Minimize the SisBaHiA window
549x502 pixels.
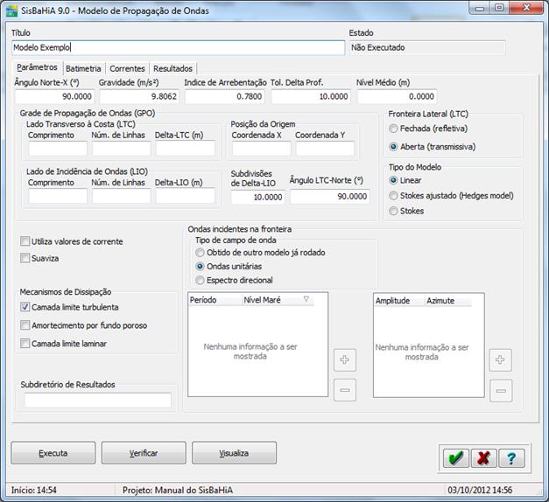click(x=480, y=8)
